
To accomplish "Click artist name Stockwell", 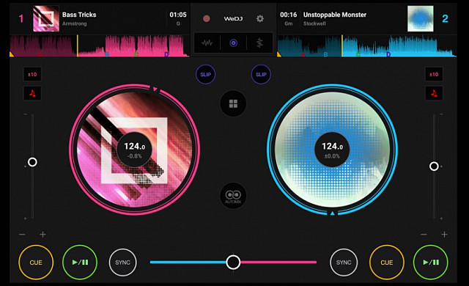I will coord(314,23).
